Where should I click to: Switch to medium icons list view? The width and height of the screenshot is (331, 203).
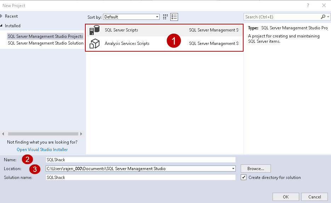[x=174, y=17]
